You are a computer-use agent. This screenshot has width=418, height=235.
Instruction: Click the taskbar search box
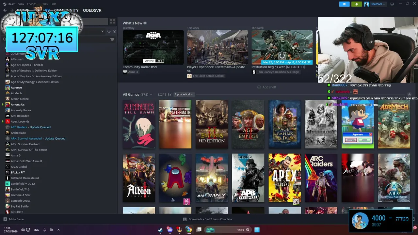pyautogui.click(x=228, y=230)
